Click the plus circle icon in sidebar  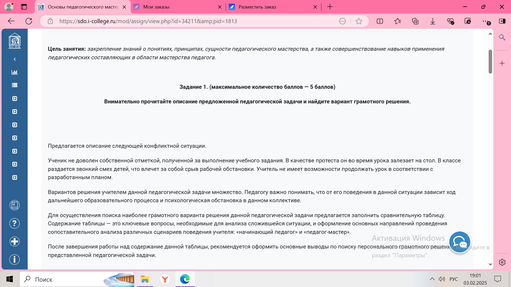click(x=15, y=242)
